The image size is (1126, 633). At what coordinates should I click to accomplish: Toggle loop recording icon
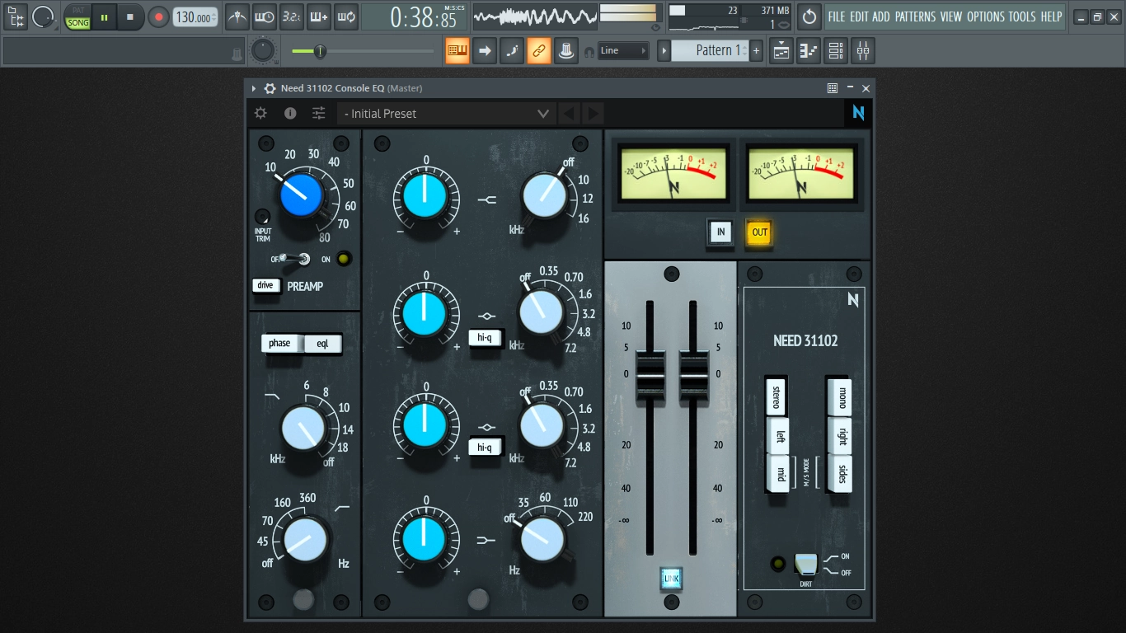coord(345,16)
